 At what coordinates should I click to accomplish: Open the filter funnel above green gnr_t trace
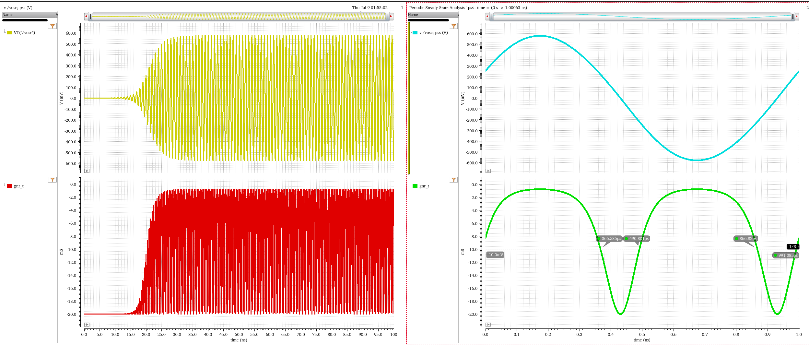[454, 180]
